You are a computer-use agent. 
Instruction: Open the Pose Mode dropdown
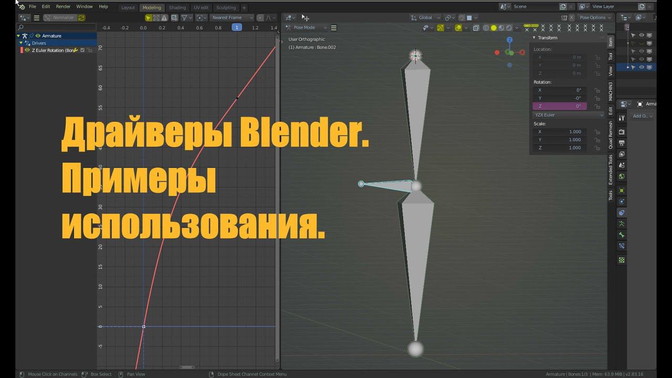(x=307, y=27)
